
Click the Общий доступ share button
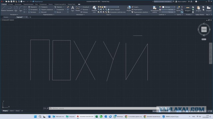[38, 1]
